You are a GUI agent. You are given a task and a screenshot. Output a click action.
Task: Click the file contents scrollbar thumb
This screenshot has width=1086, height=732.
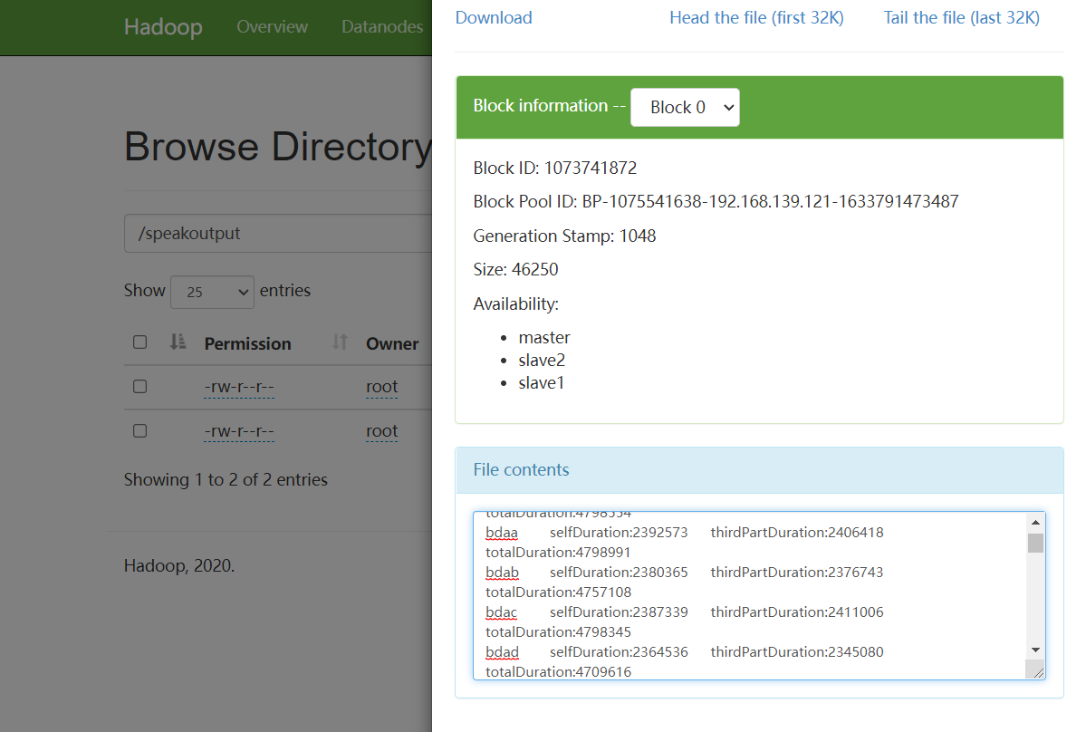click(x=1035, y=543)
